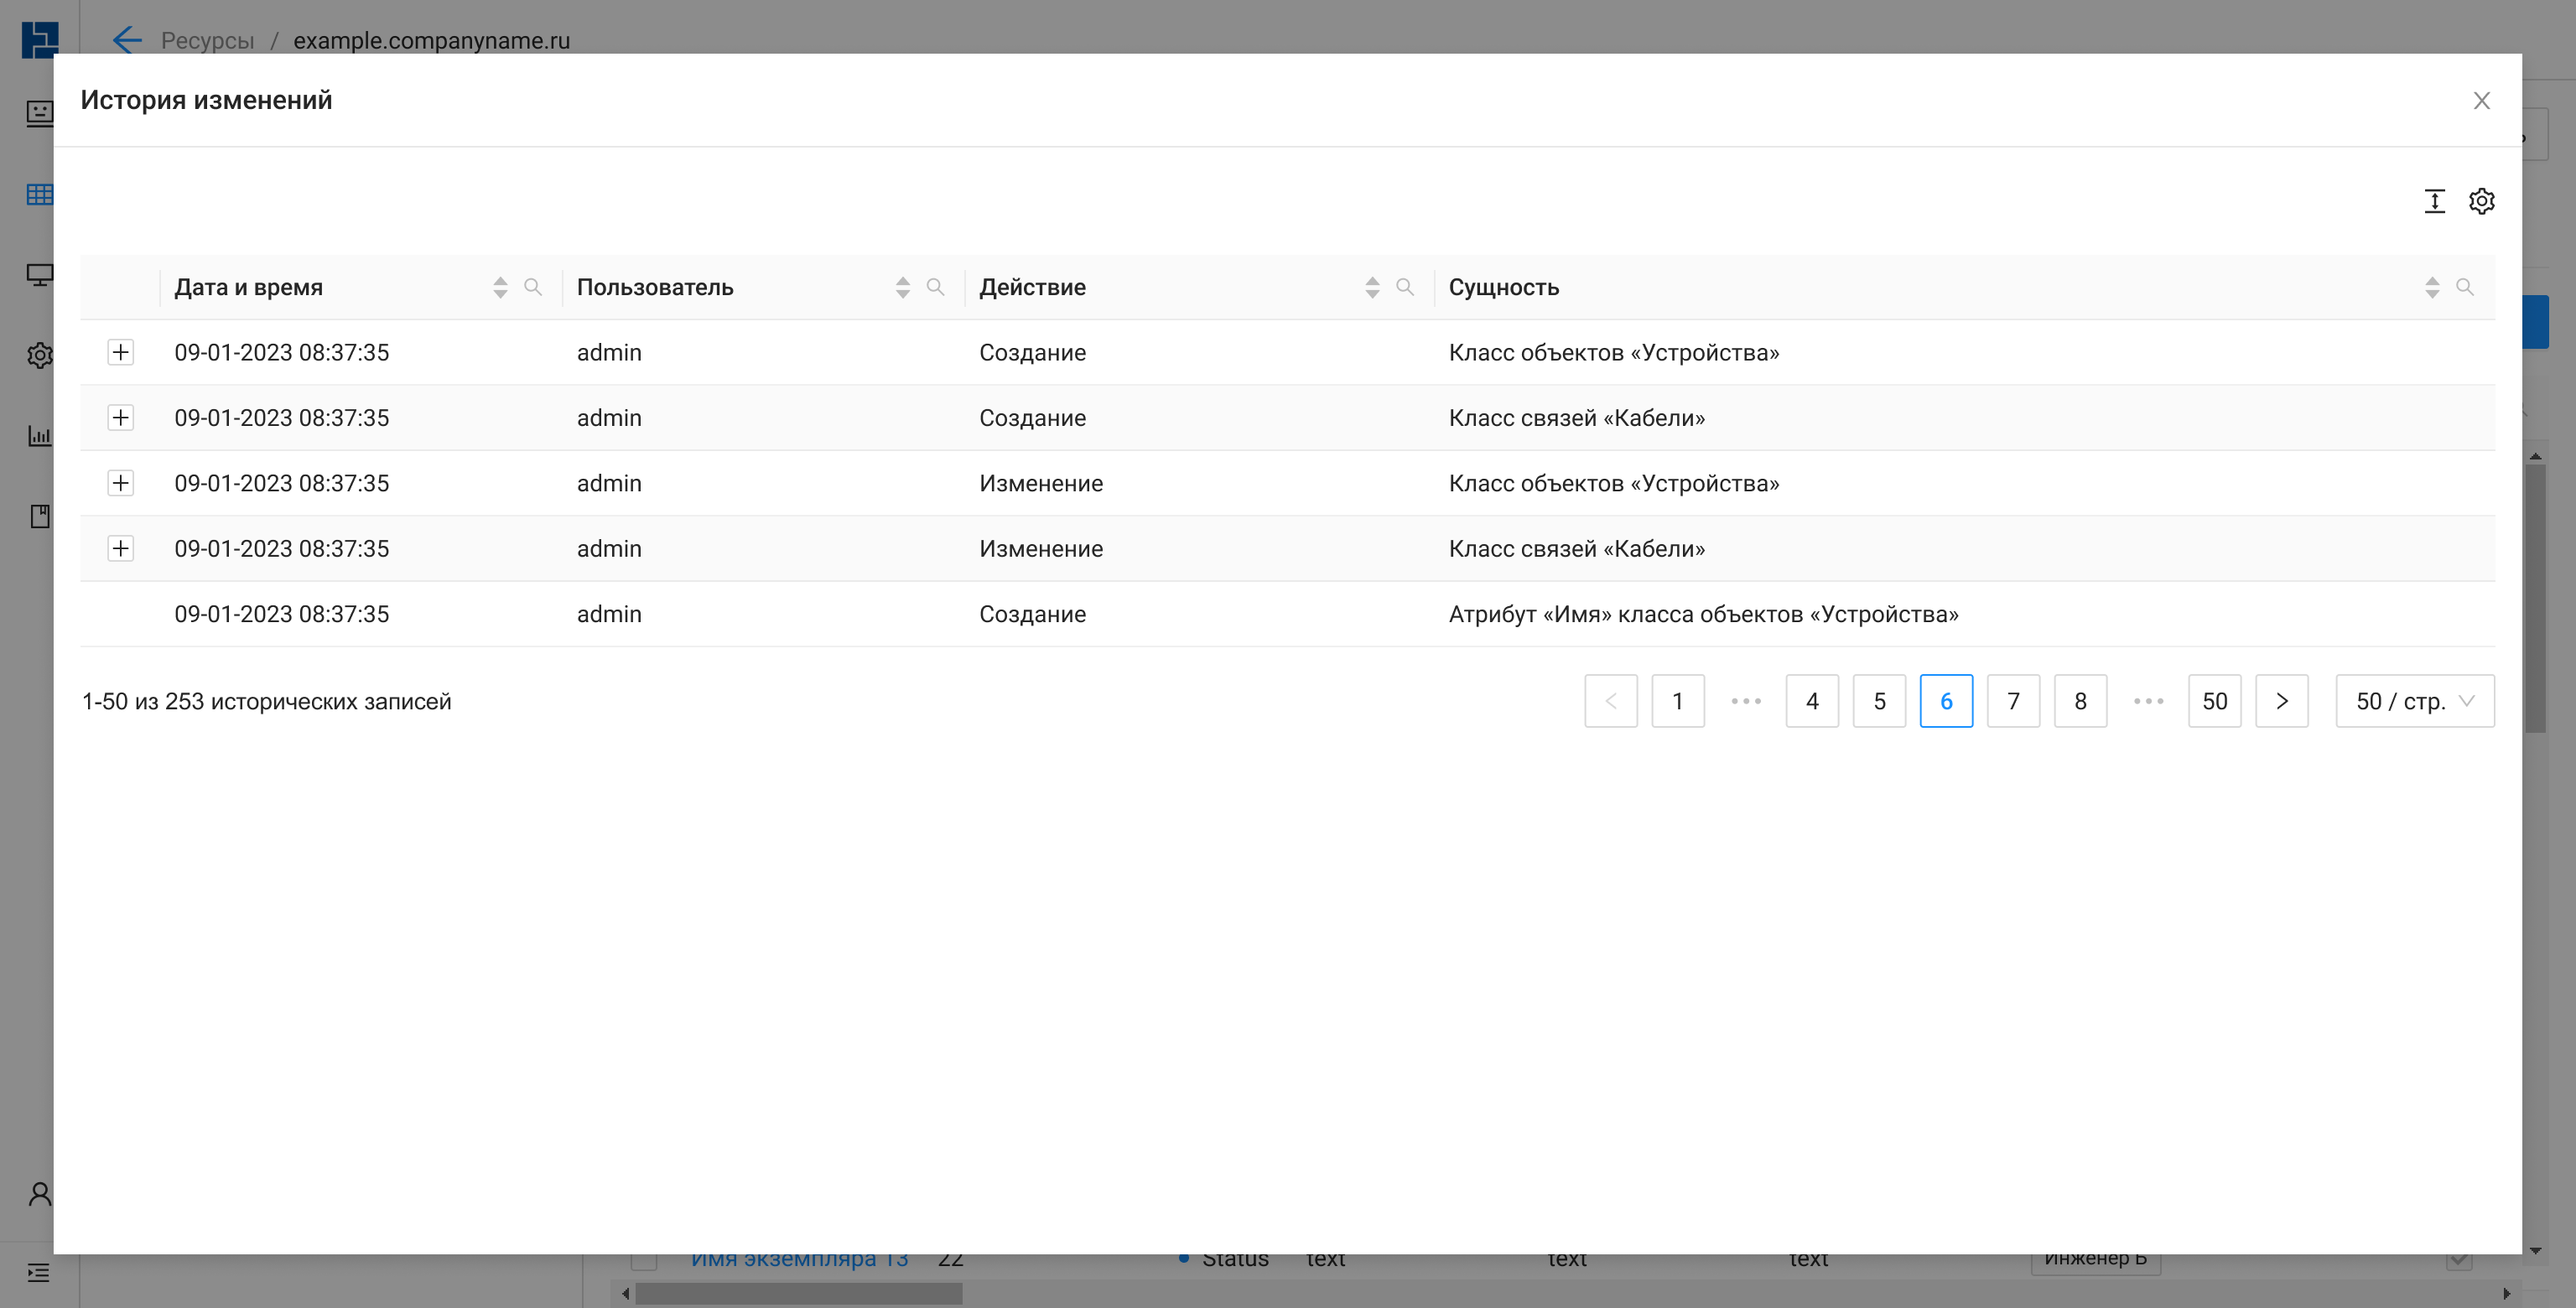Viewport: 2576px width, 1308px height.
Task: Go to next page arrow
Action: tap(2281, 701)
